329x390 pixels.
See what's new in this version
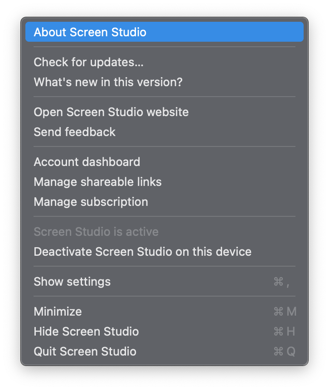pos(108,82)
